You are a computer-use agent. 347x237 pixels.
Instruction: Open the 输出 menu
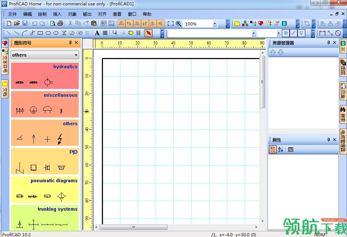pyautogui.click(x=87, y=14)
